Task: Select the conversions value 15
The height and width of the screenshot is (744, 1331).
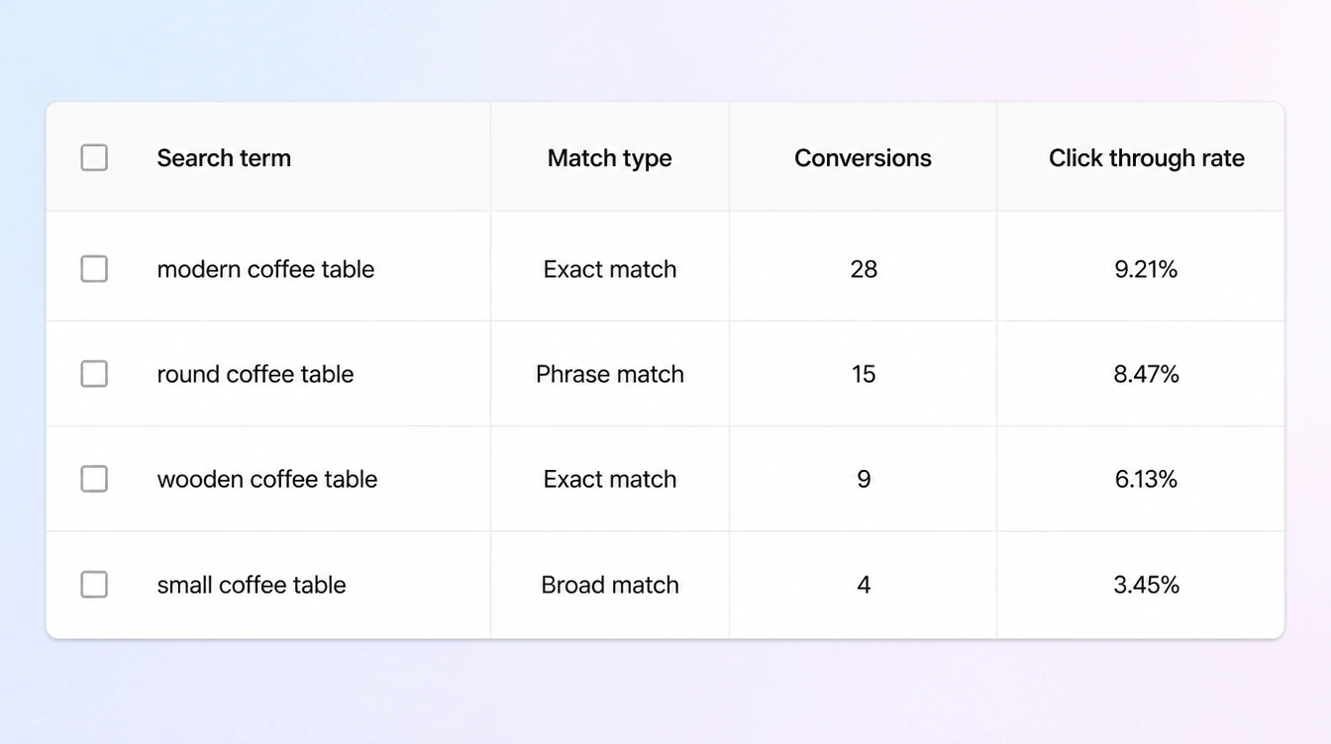Action: pos(864,374)
